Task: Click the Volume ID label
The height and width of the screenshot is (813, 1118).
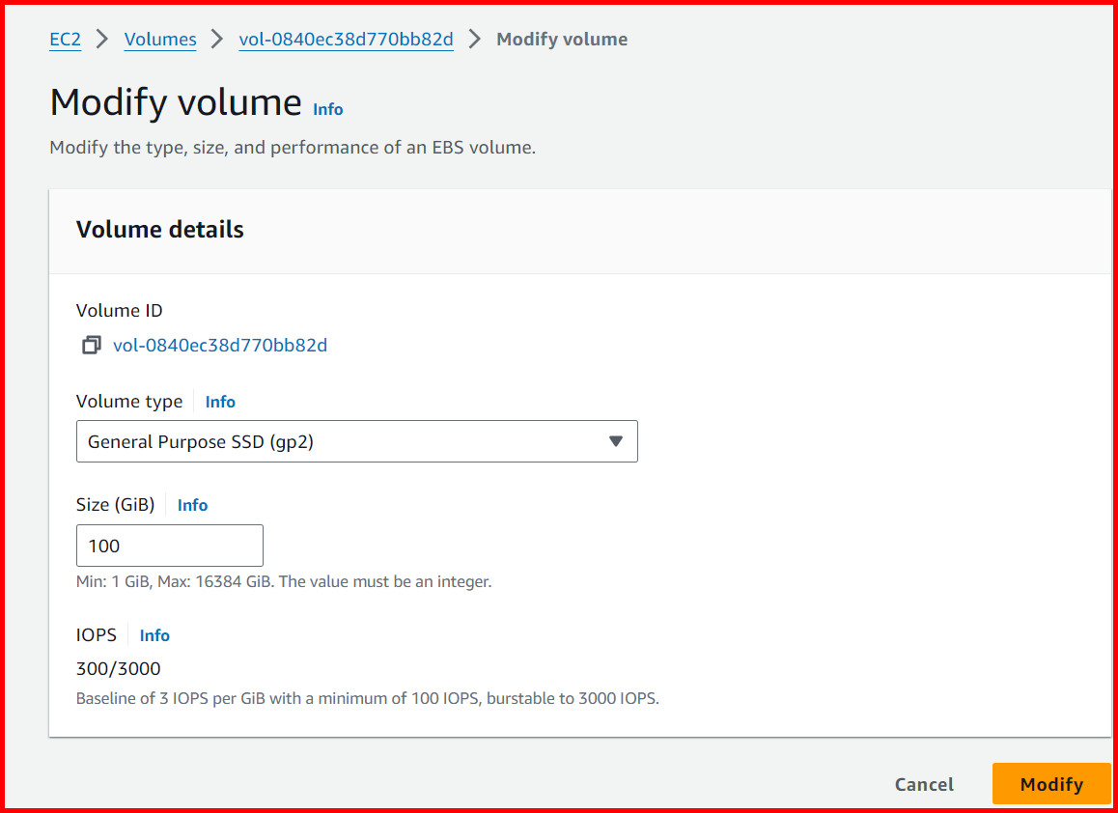Action: coord(119,310)
